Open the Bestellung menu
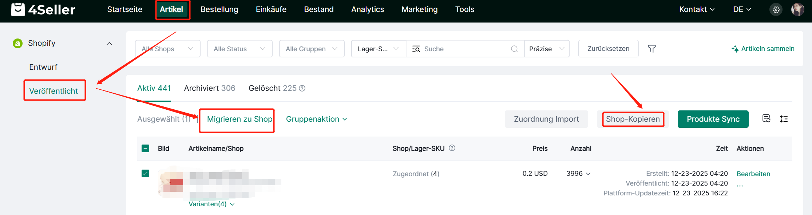812x215 pixels. 219,9
